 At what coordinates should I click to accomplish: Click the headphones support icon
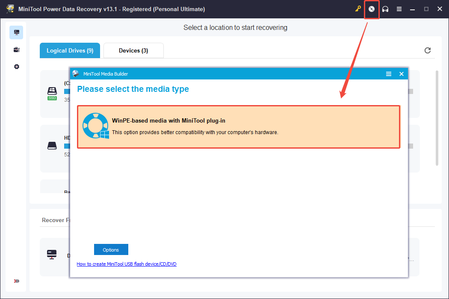tap(385, 9)
